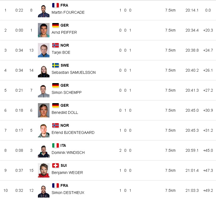Select the Sebastian SAMUELSSON name
This screenshot has height=200, width=216.
[74, 72]
